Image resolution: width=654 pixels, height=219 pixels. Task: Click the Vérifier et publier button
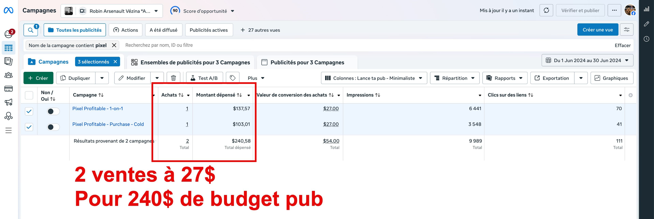click(580, 10)
